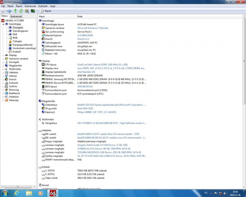Refresh the page with the green arrows icon

pyautogui.click(x=21, y=11)
